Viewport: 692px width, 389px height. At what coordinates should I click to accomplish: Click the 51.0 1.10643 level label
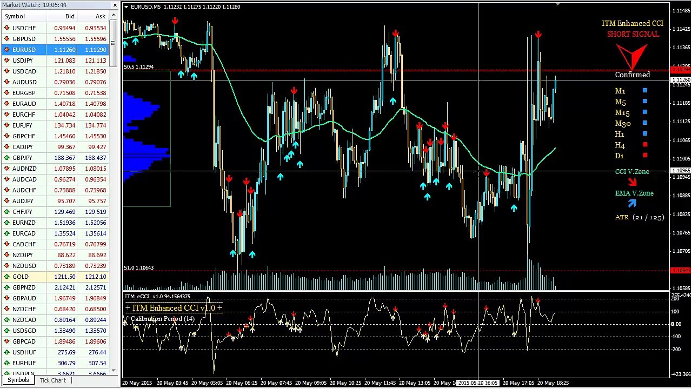(x=138, y=268)
